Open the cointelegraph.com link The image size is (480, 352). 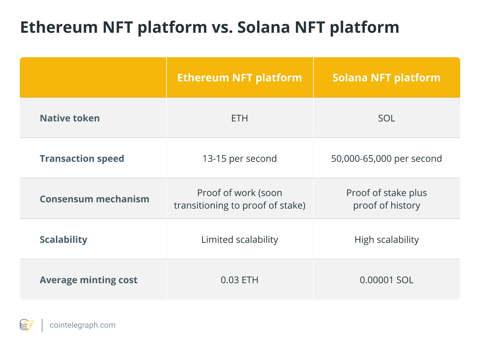pos(82,325)
